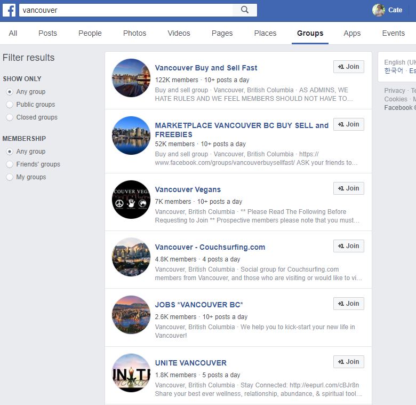Open the JOBS *VANCOUVER BC* title
416x405 pixels.
[x=199, y=305]
